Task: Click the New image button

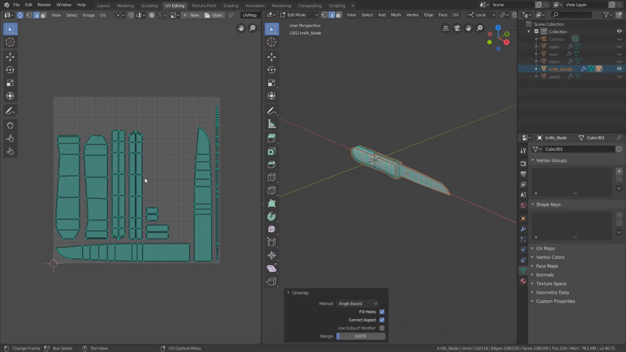Action: pos(194,15)
